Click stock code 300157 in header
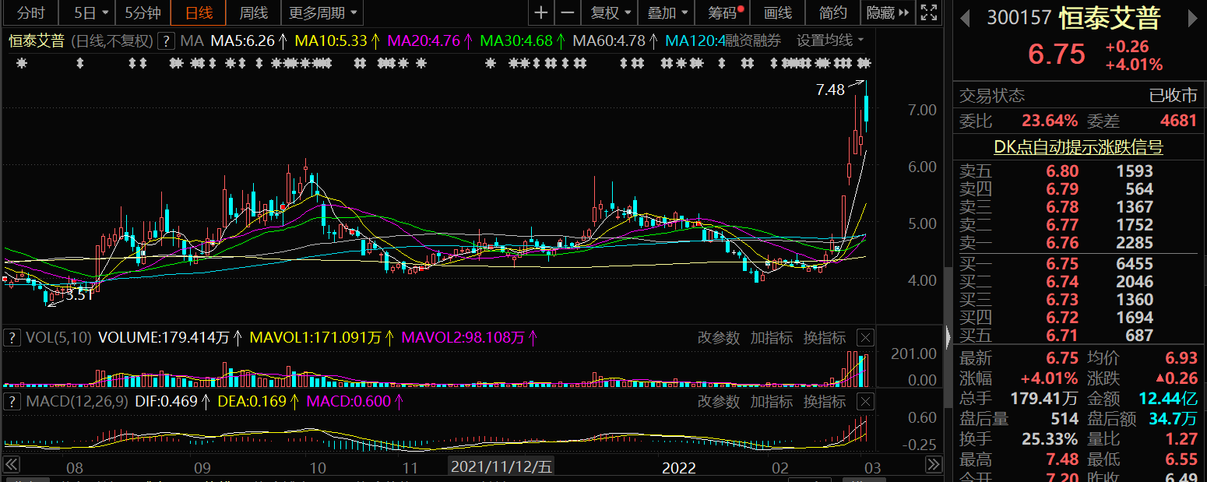This screenshot has height=482, width=1207. (1019, 18)
